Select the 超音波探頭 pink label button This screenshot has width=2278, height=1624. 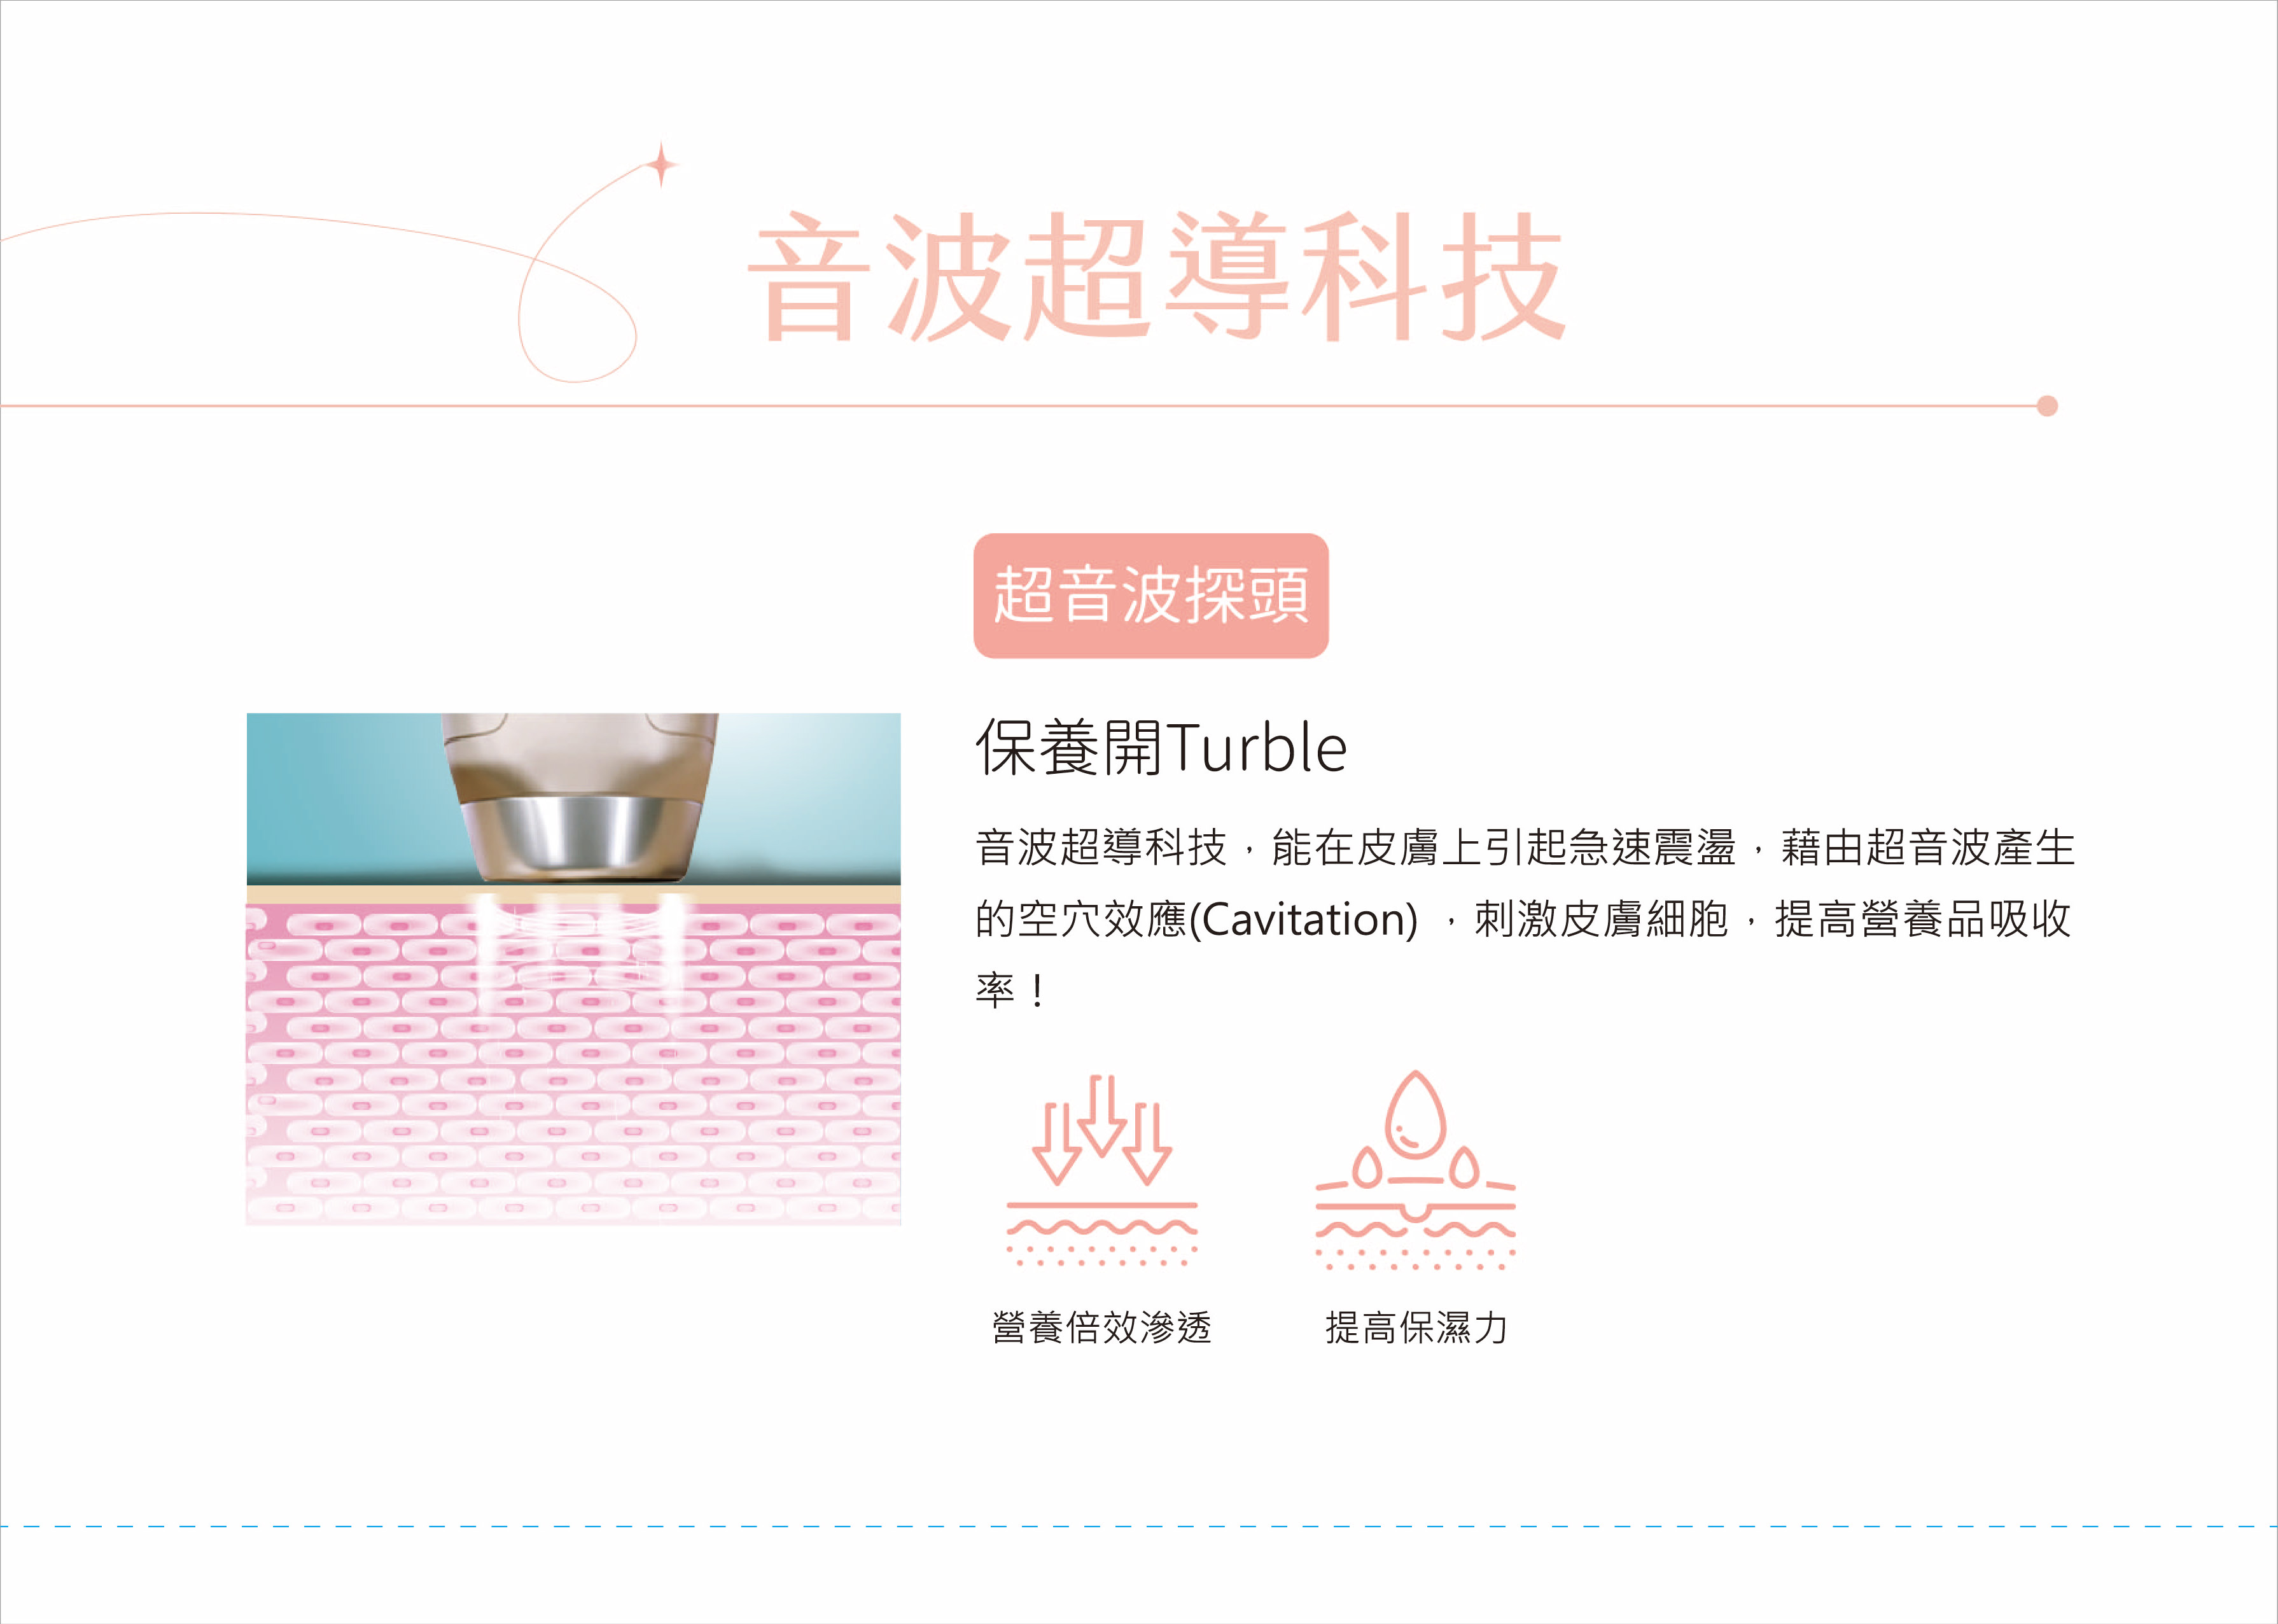click(x=1151, y=596)
